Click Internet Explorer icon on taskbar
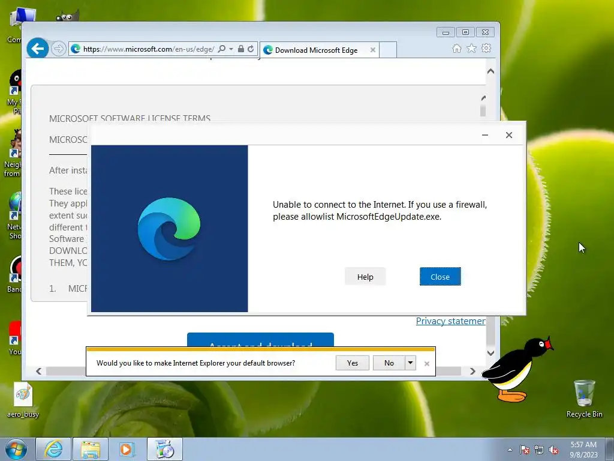This screenshot has height=461, width=614. (53, 449)
